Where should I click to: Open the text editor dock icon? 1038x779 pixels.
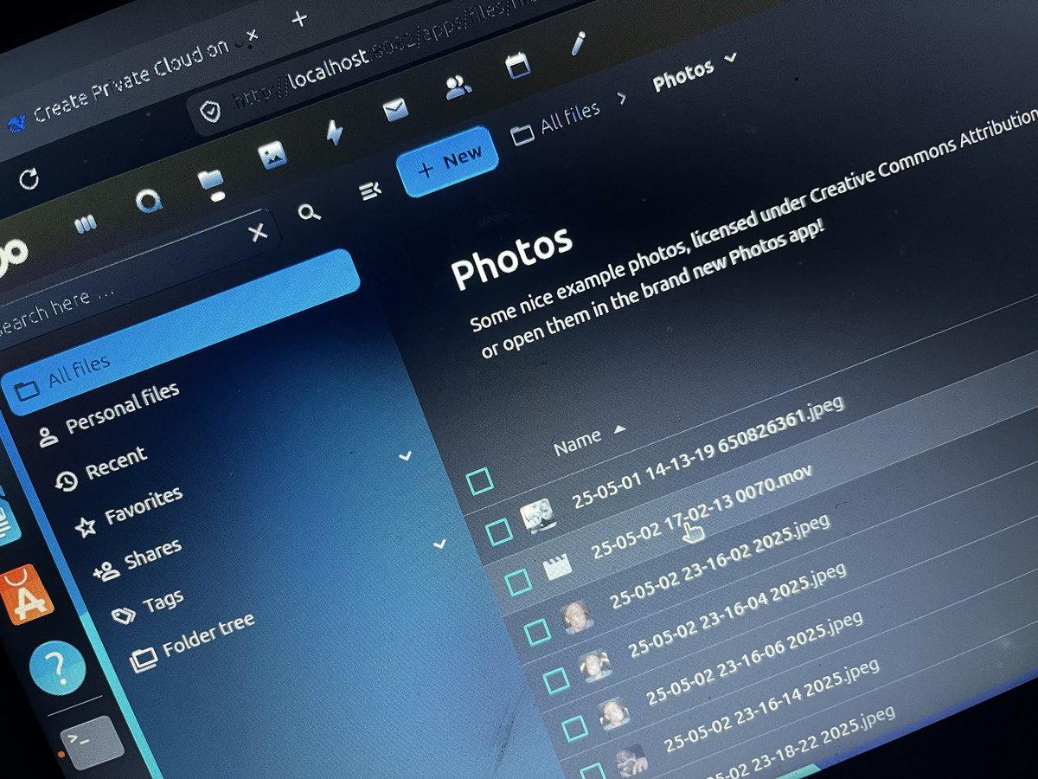7,522
